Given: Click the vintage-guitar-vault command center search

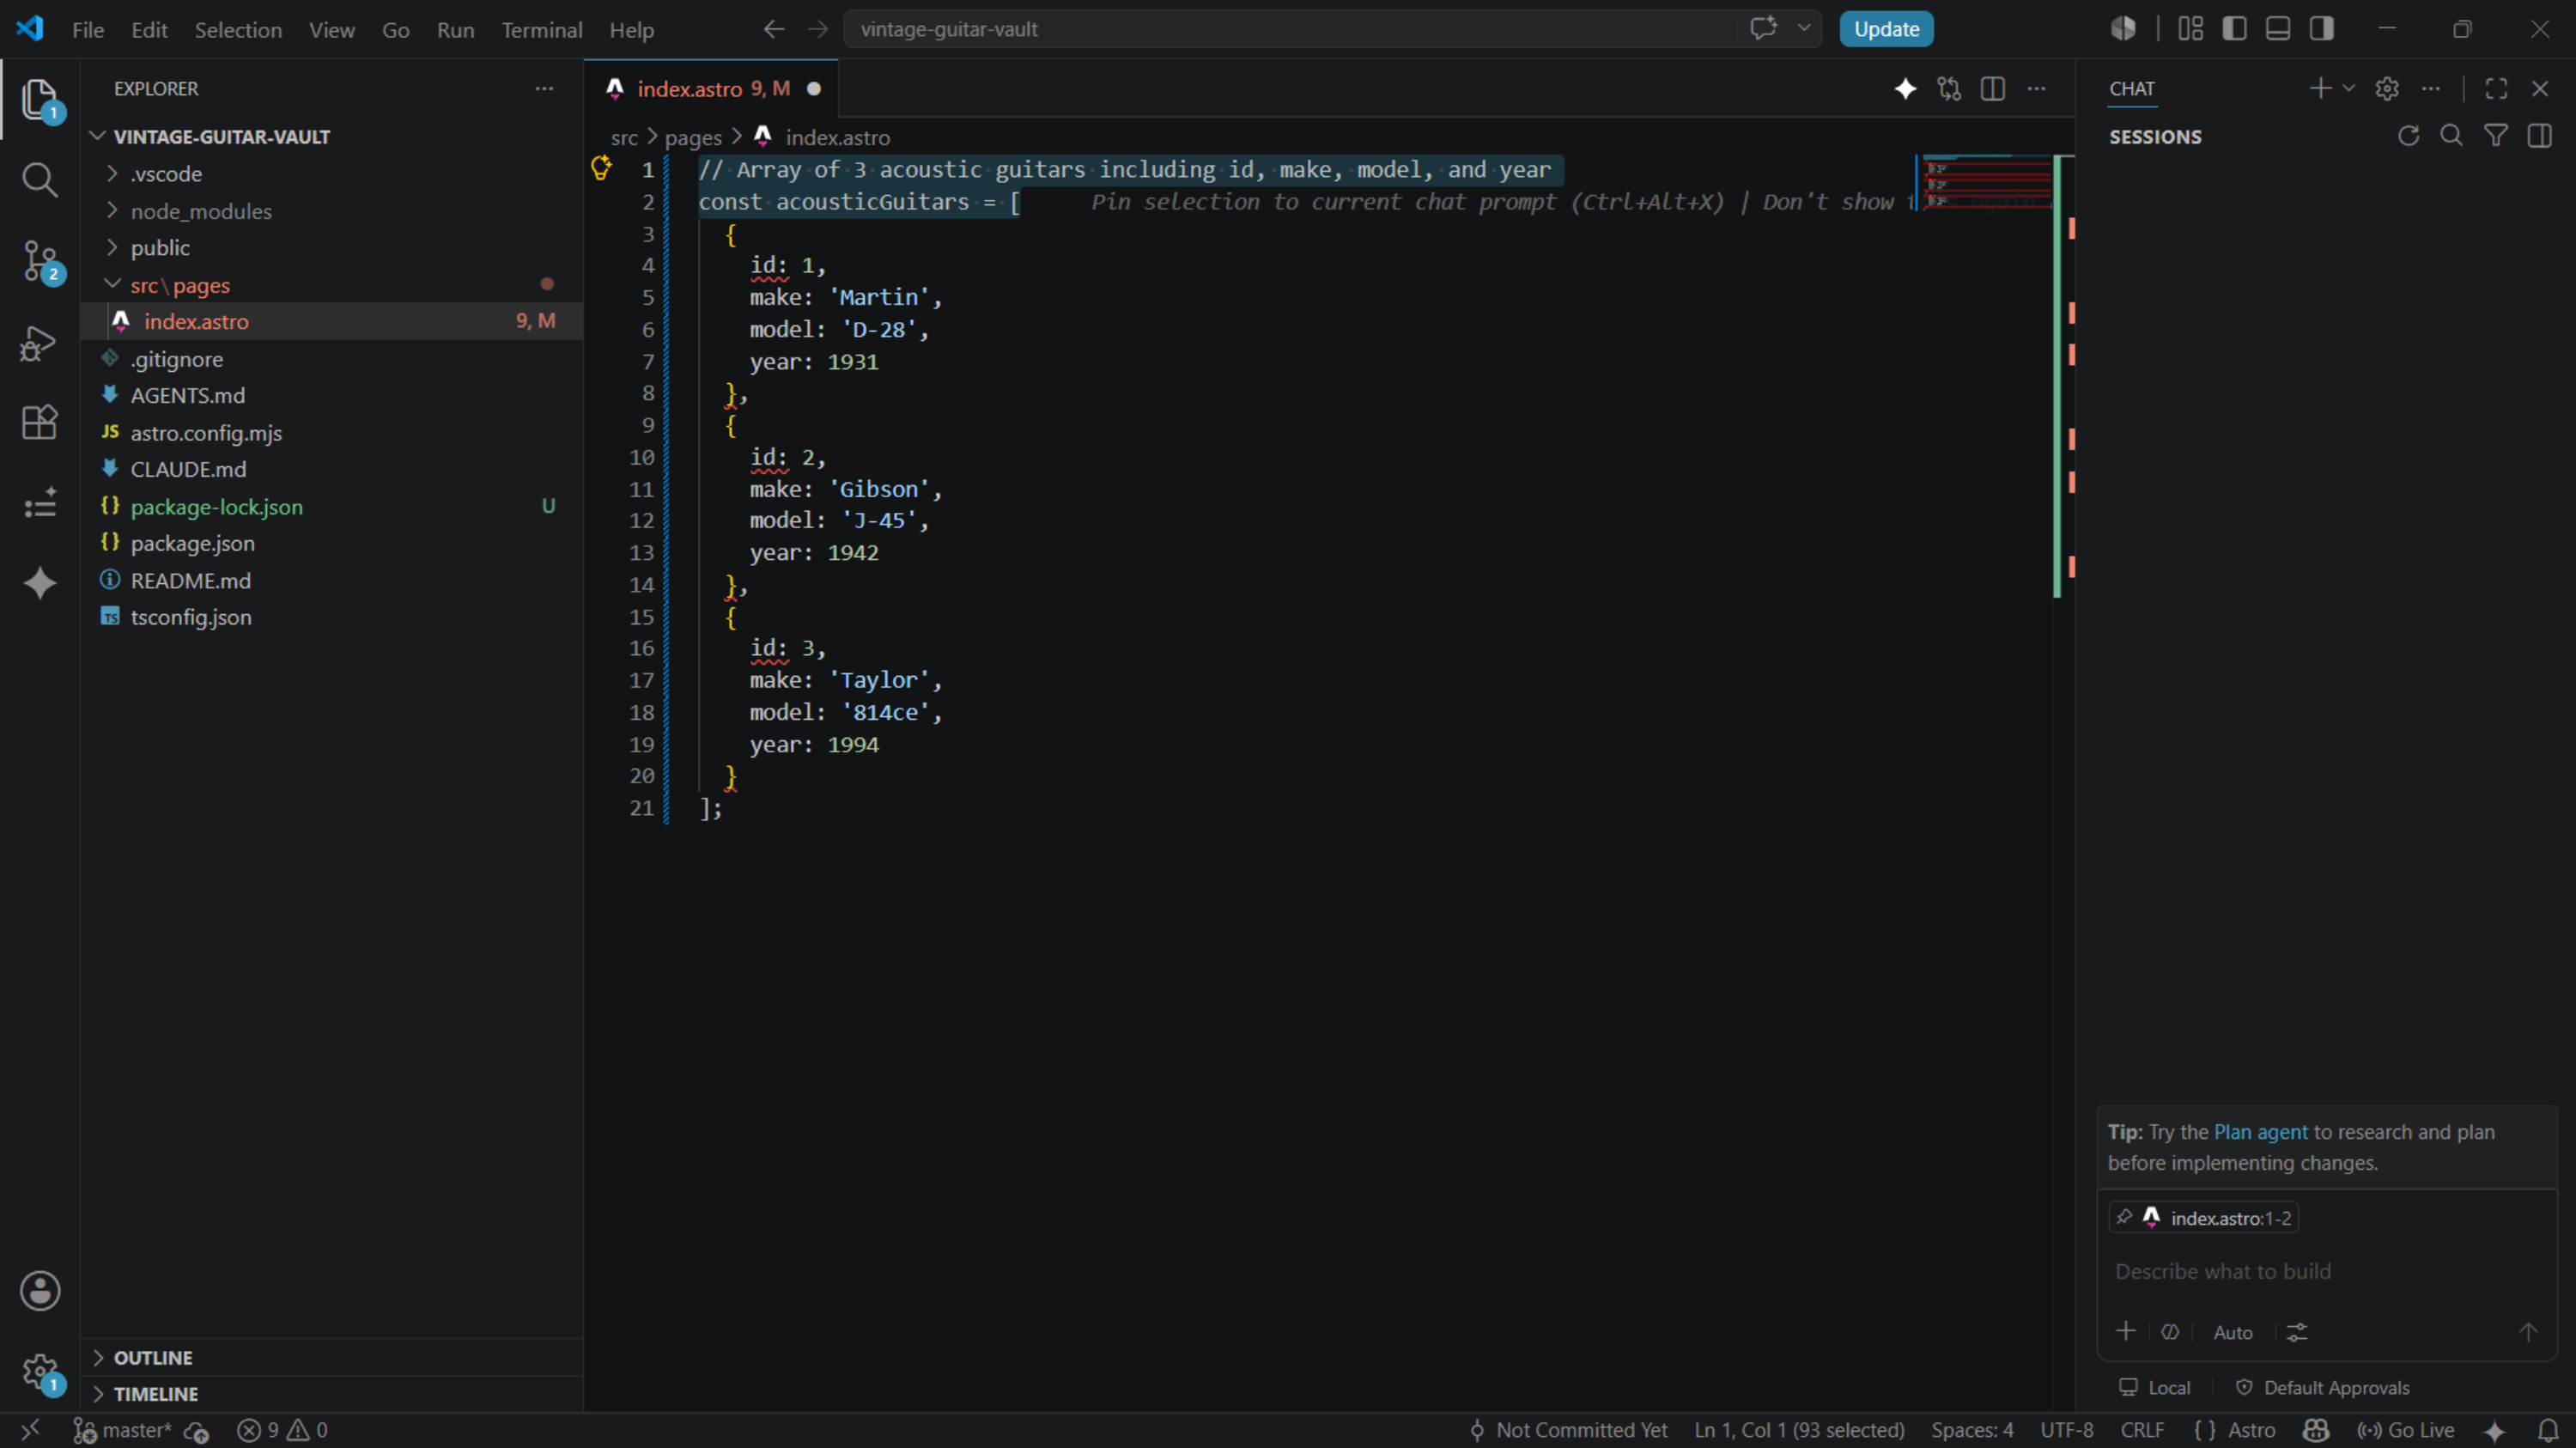Looking at the screenshot, I should (x=1290, y=29).
